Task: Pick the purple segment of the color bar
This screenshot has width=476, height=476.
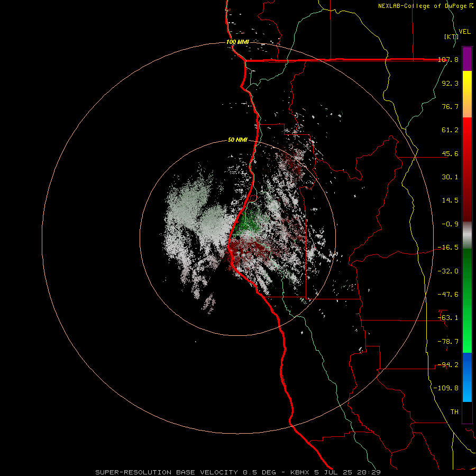Action: click(467, 59)
